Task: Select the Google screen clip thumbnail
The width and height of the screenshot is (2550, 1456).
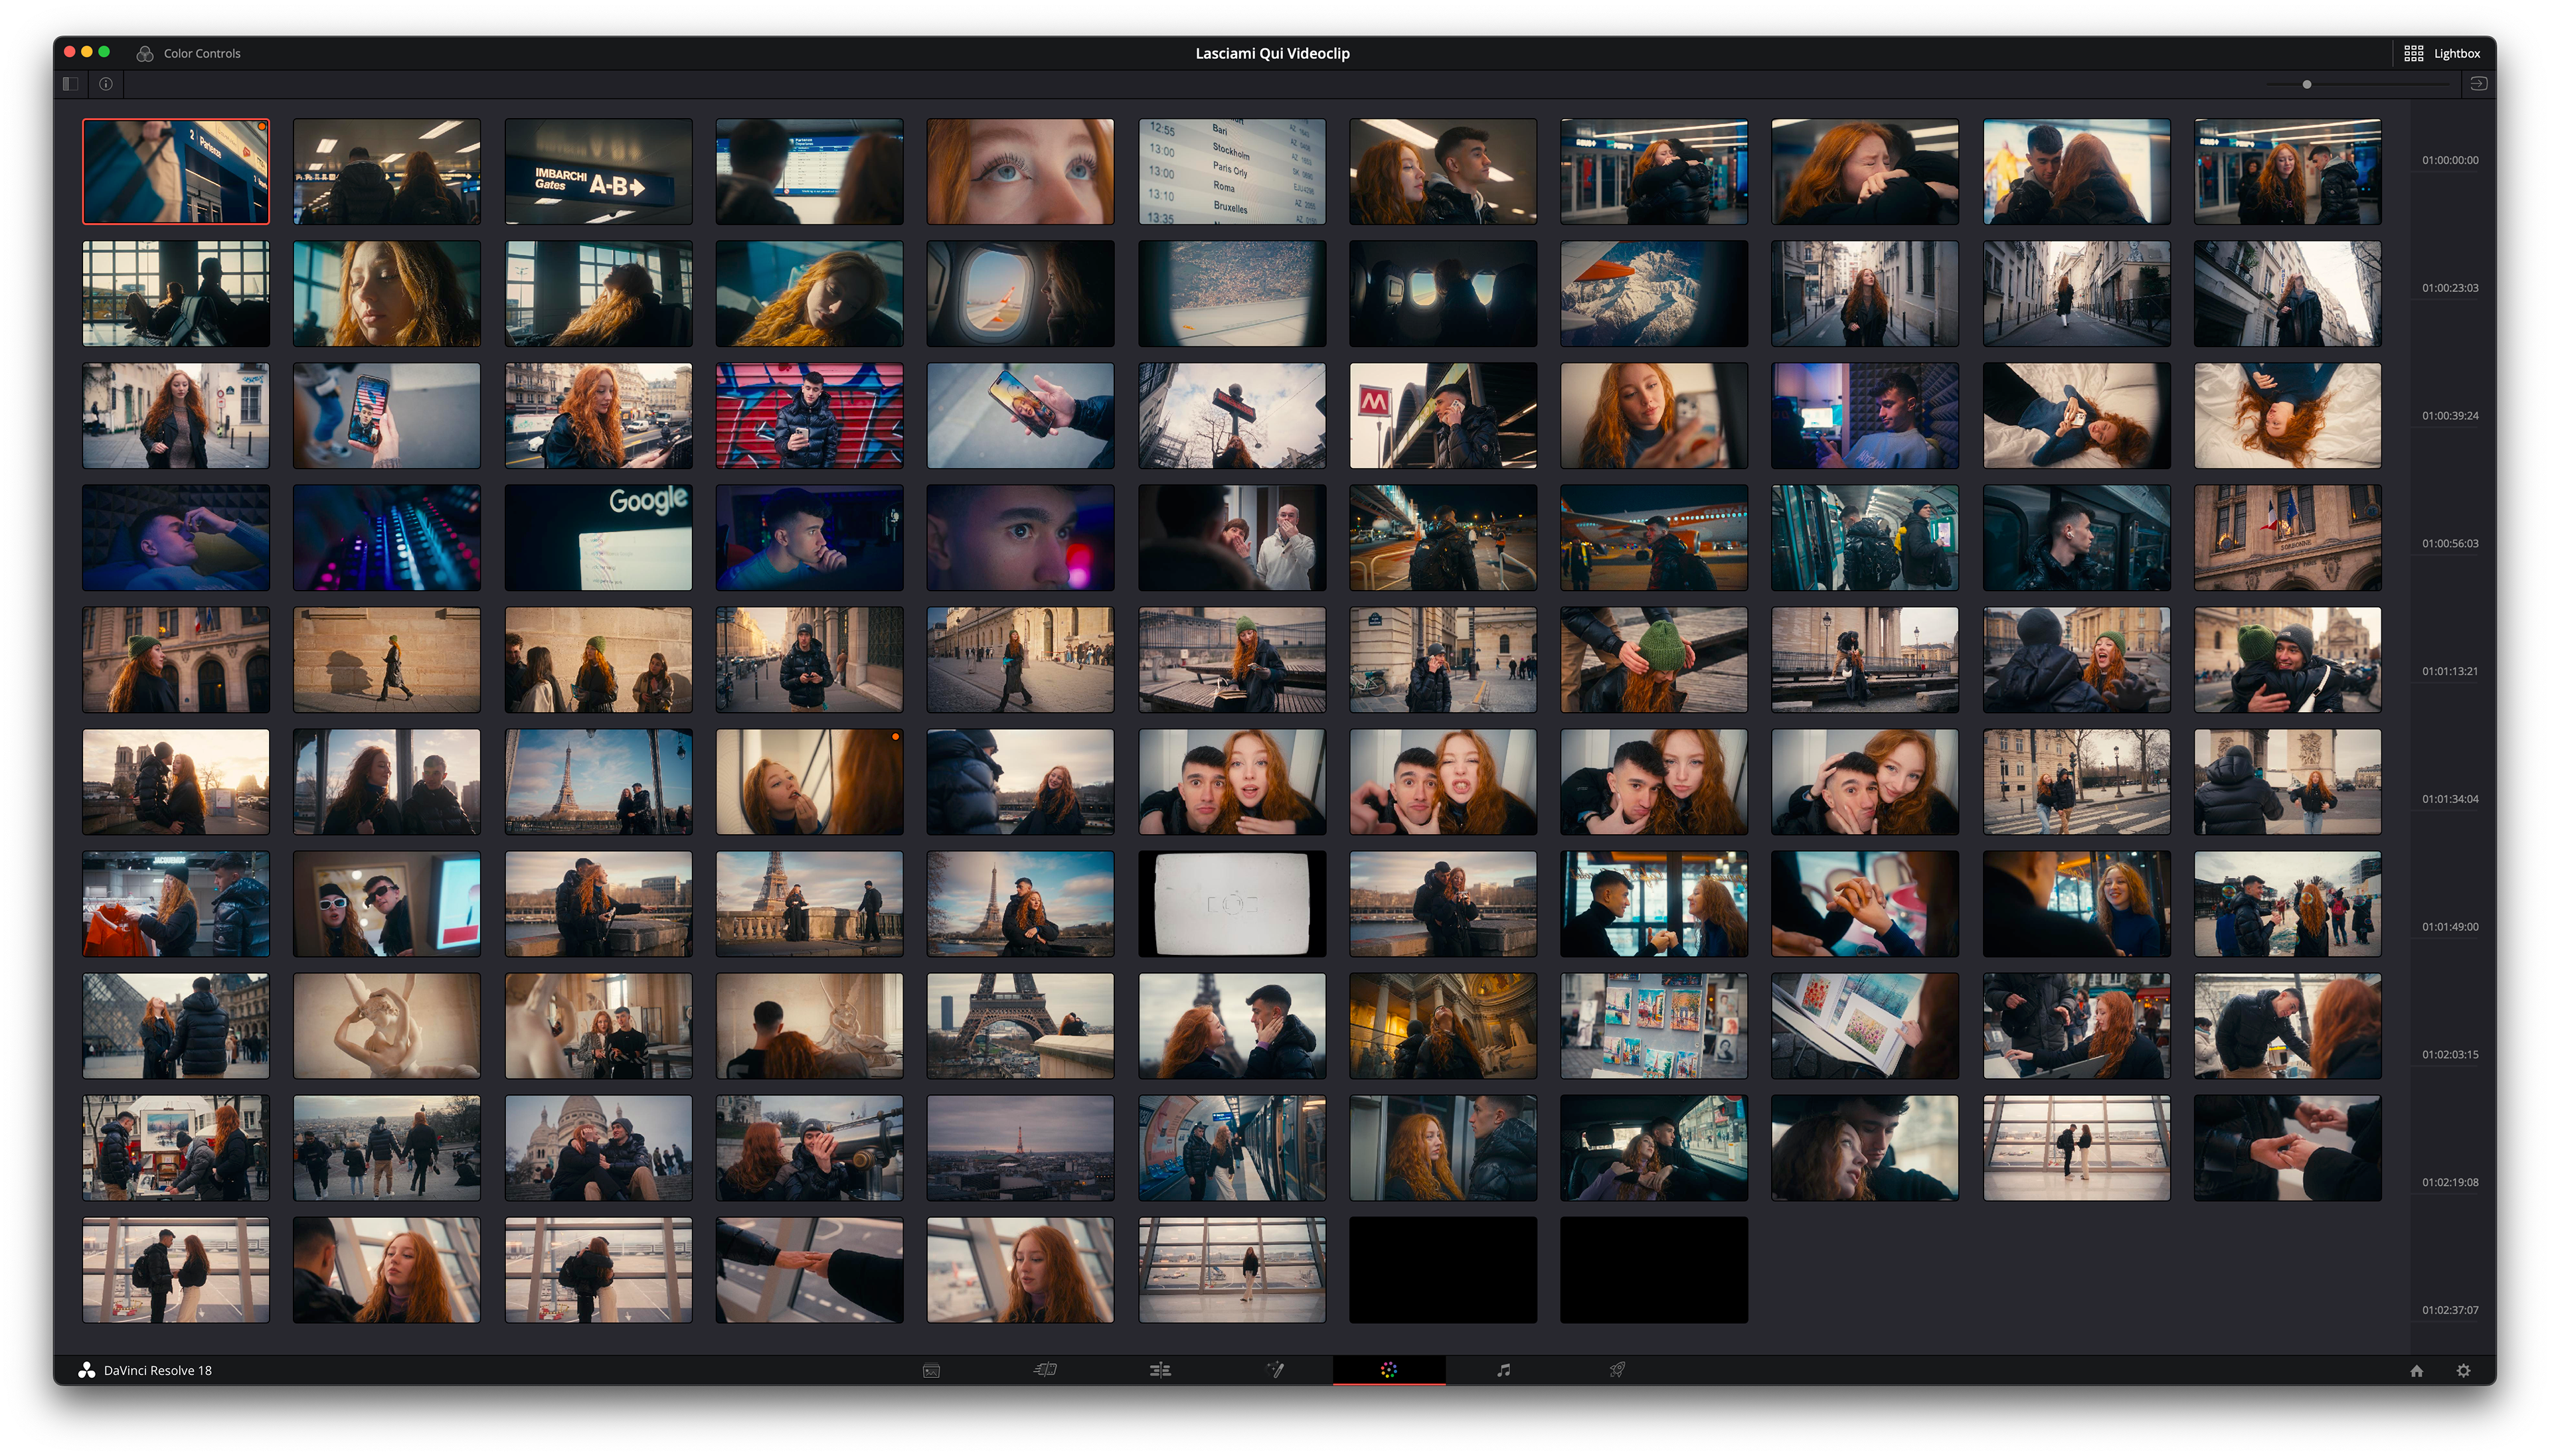Action: point(598,538)
